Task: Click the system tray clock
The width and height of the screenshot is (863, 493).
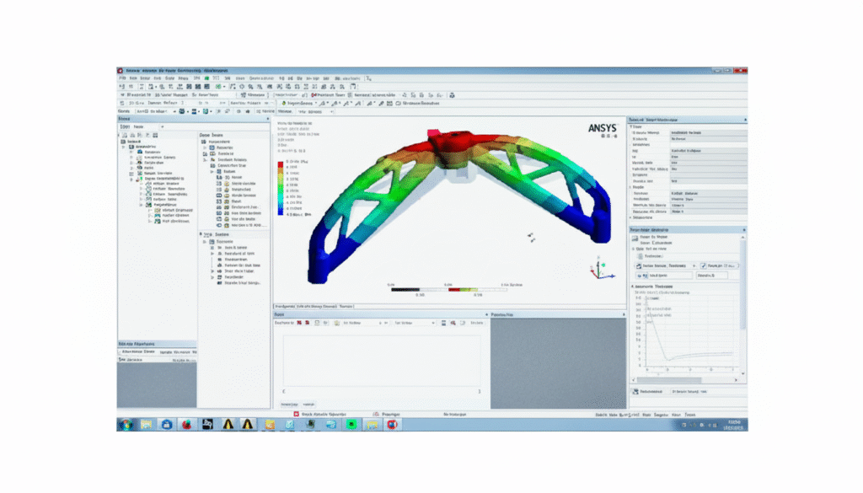Action: pyautogui.click(x=732, y=424)
